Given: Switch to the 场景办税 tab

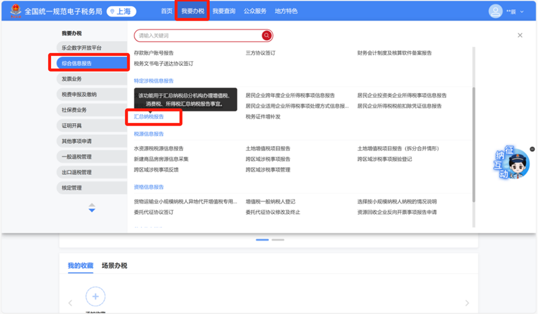Looking at the screenshot, I should (x=114, y=266).
